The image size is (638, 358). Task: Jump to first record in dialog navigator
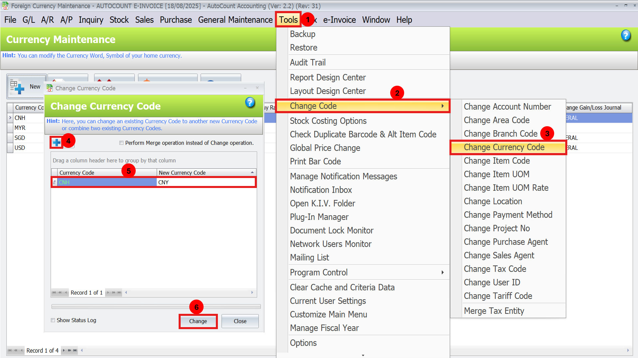[54, 293]
